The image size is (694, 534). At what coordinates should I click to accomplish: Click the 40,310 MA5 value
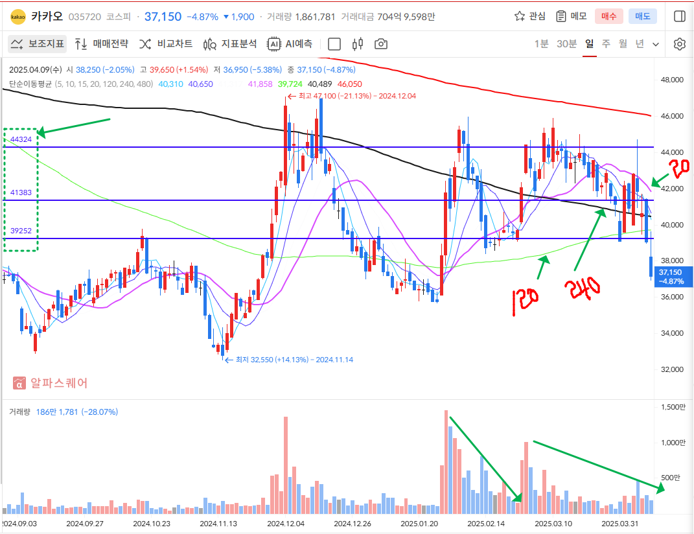[170, 84]
